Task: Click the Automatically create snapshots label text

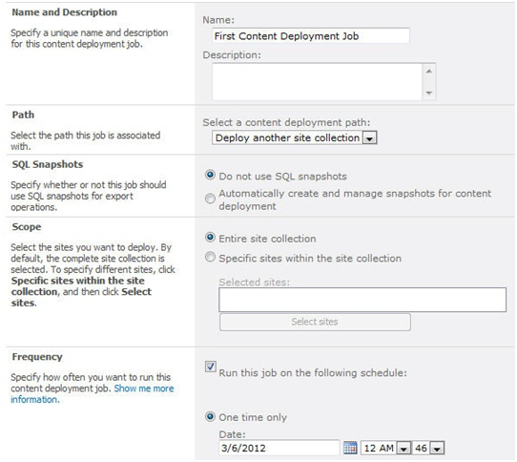Action: coord(355,199)
